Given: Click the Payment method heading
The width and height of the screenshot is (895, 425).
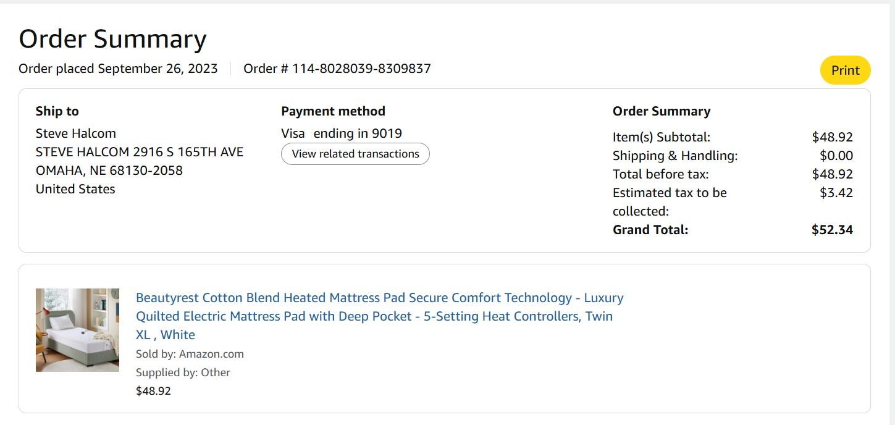Looking at the screenshot, I should [x=333, y=111].
